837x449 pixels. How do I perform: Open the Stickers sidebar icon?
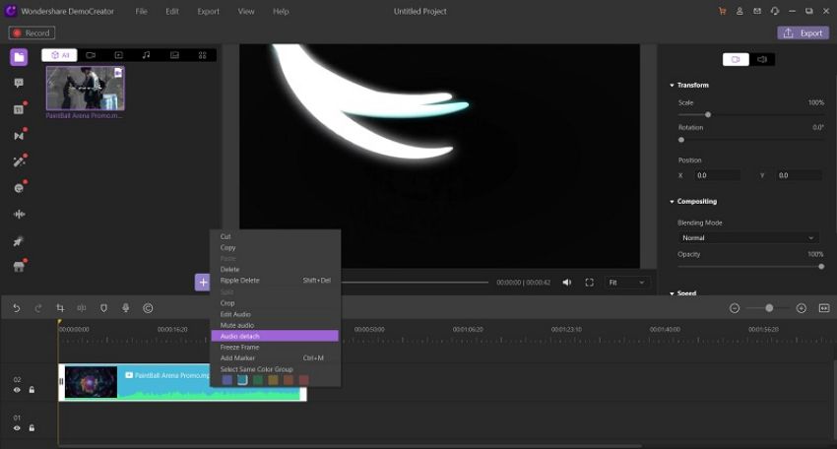point(19,188)
